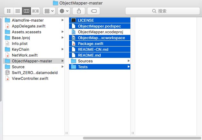Select the Sources folder name
202x140 pixels.
(85, 61)
